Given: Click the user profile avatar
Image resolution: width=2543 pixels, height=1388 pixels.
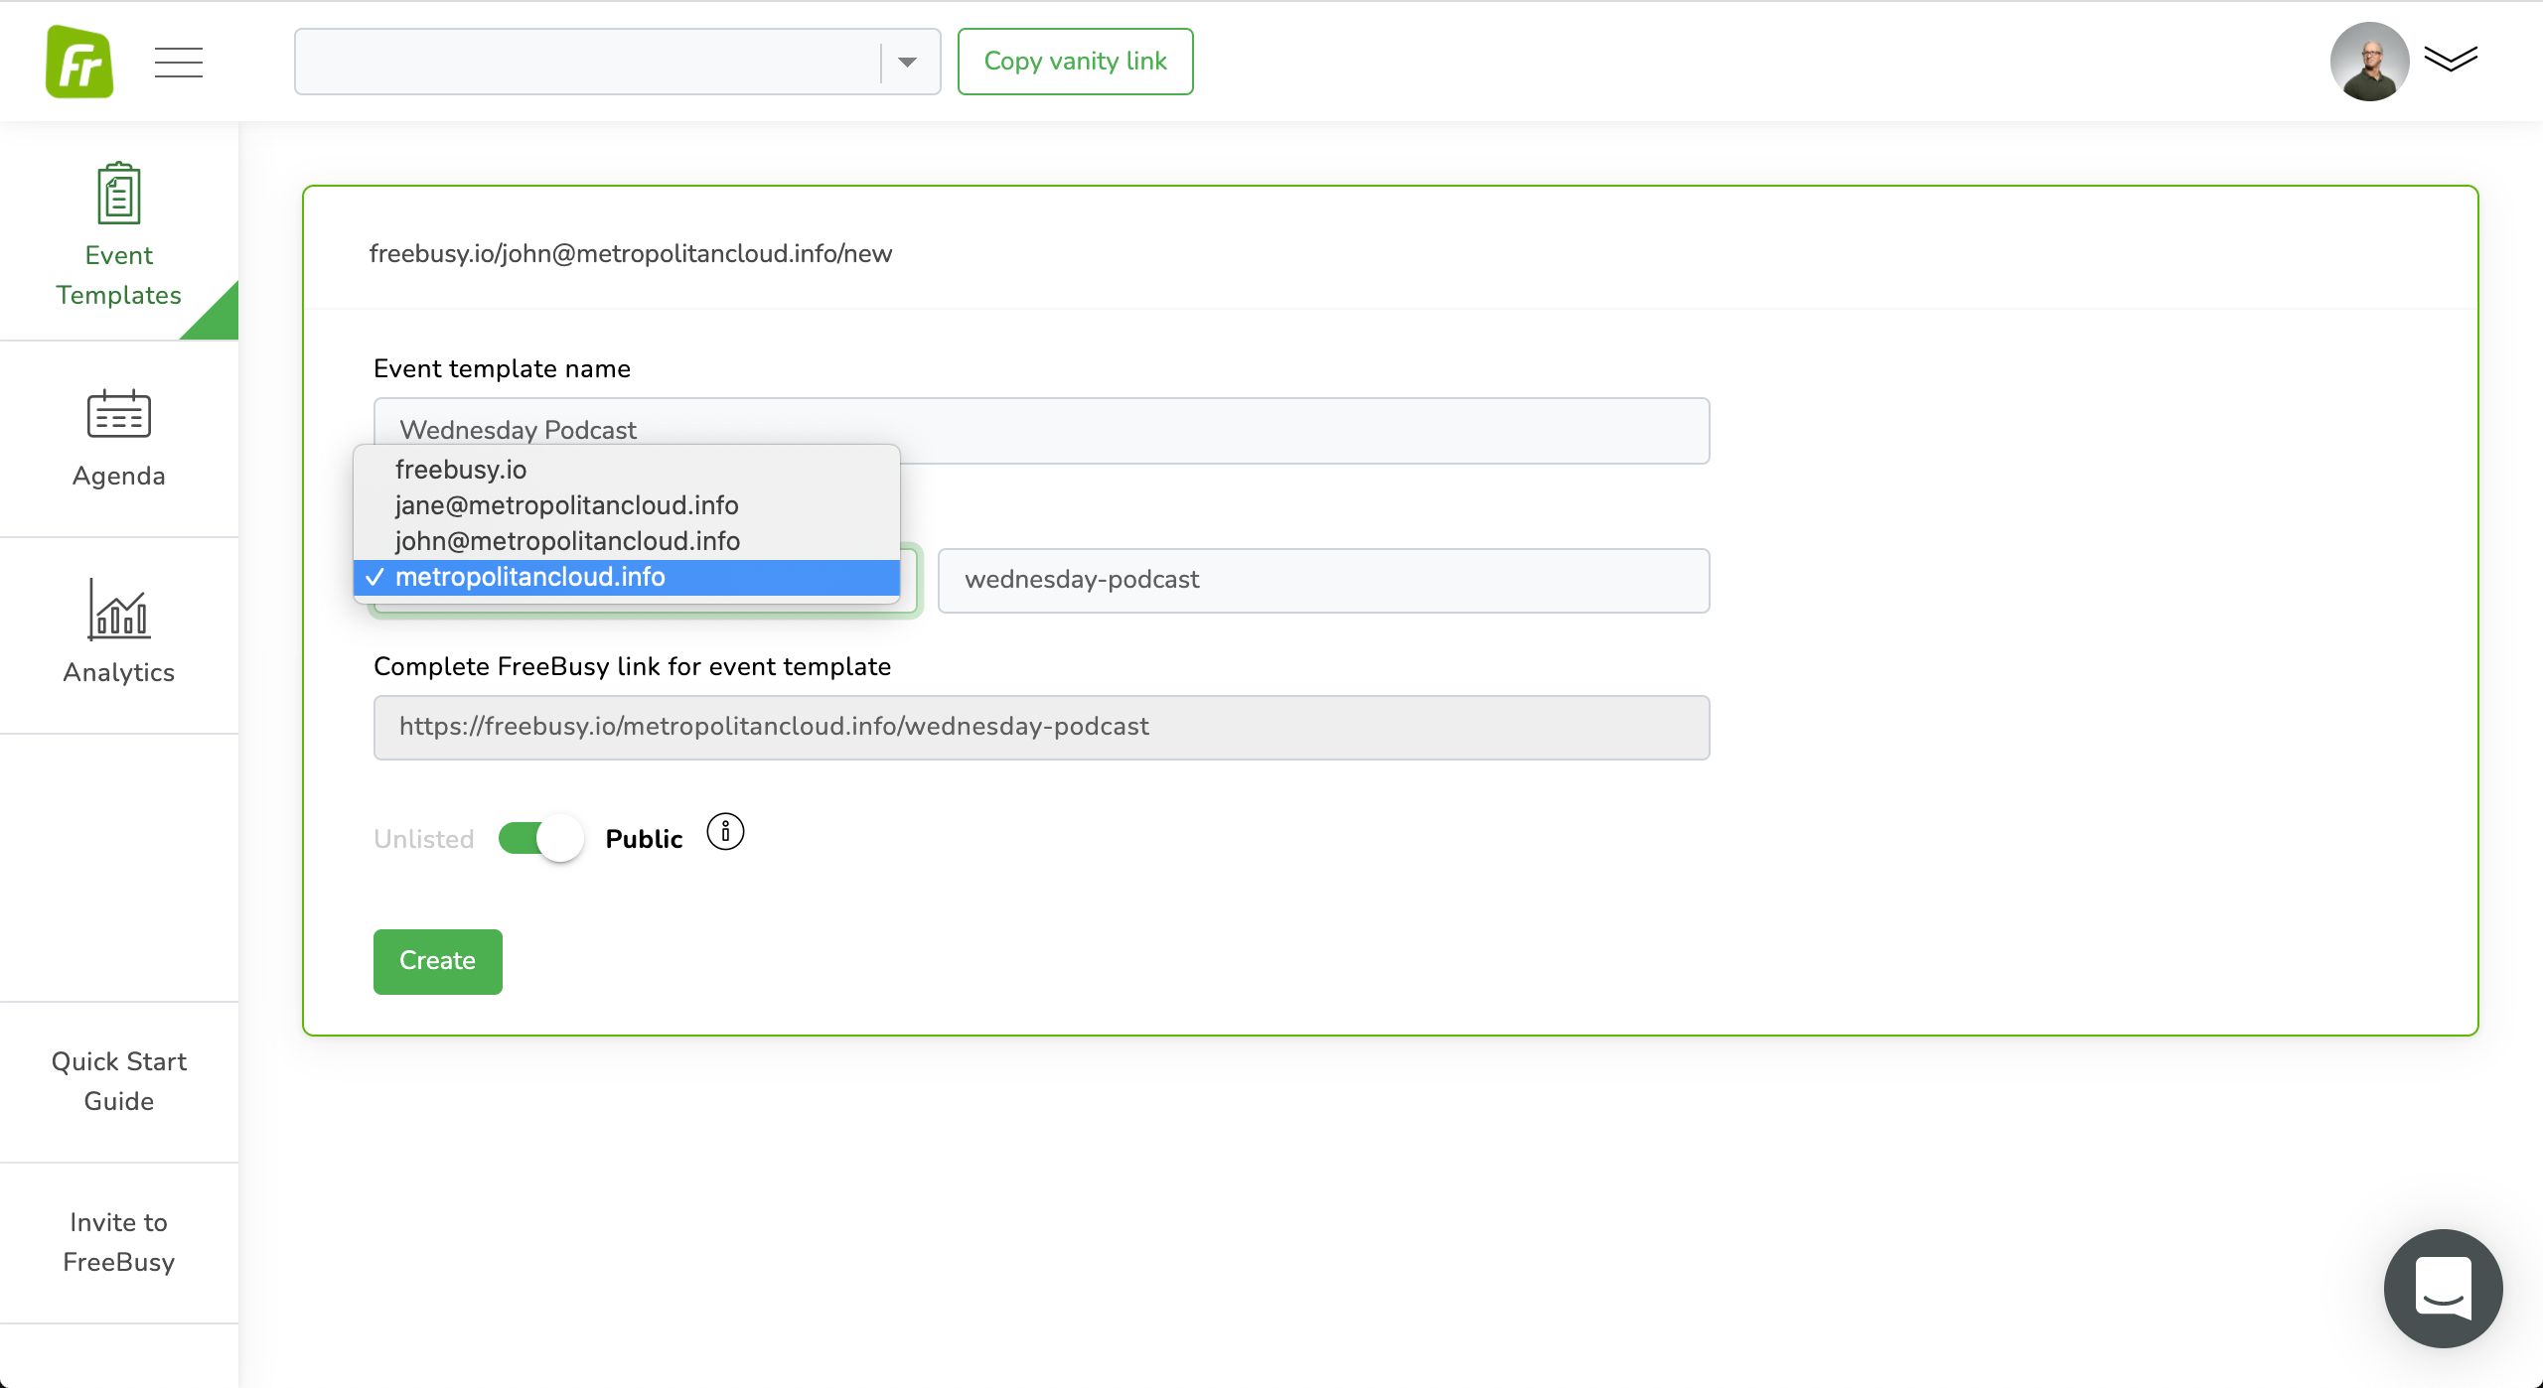Looking at the screenshot, I should [2369, 62].
